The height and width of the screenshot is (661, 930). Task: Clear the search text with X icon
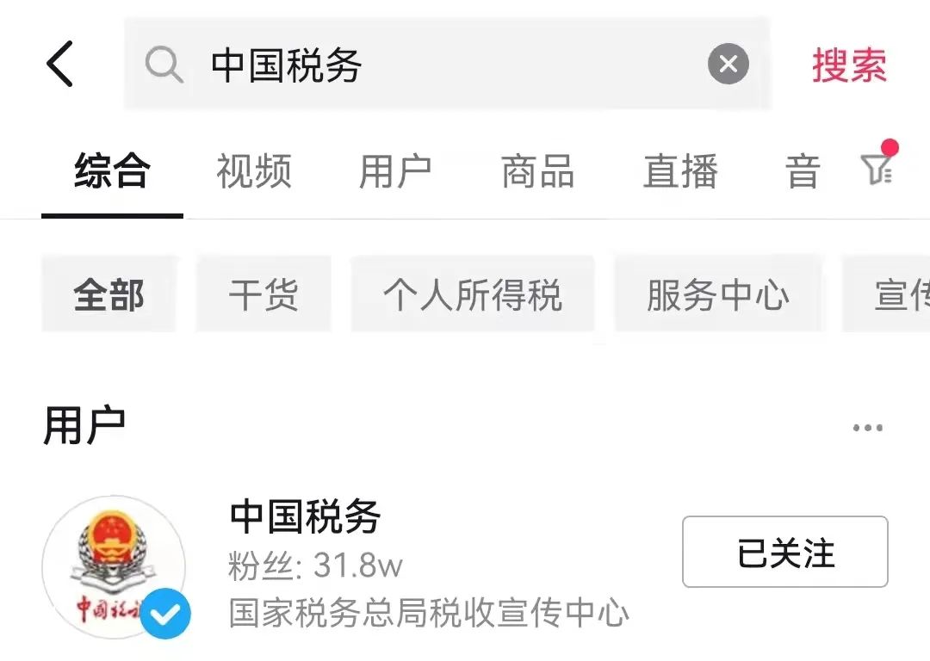point(728,64)
